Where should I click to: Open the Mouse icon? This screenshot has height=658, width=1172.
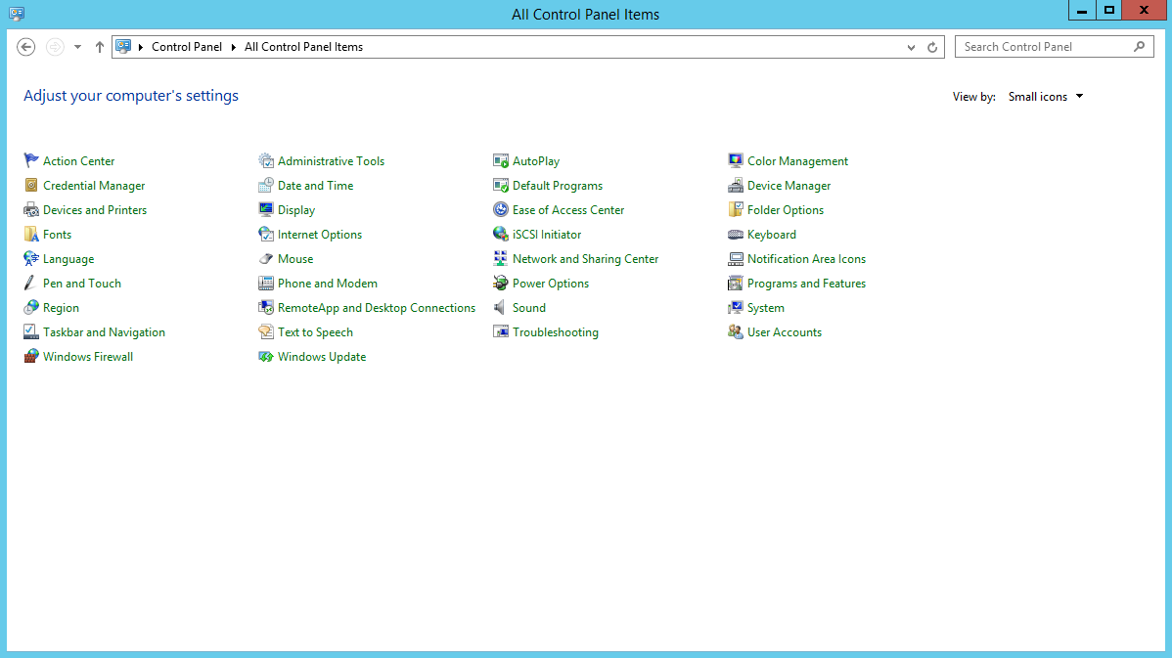point(265,258)
